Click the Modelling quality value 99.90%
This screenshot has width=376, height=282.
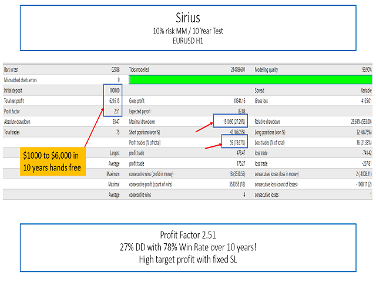coord(363,69)
